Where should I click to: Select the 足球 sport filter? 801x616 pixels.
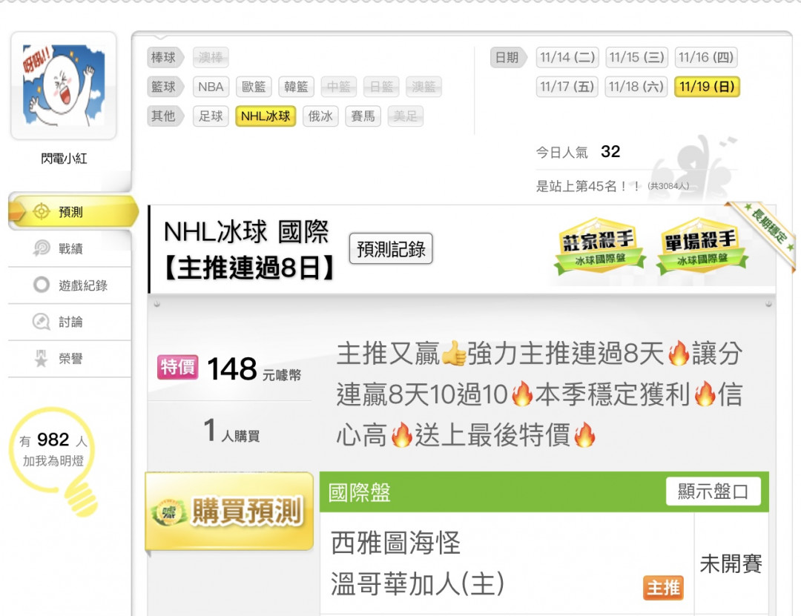211,116
